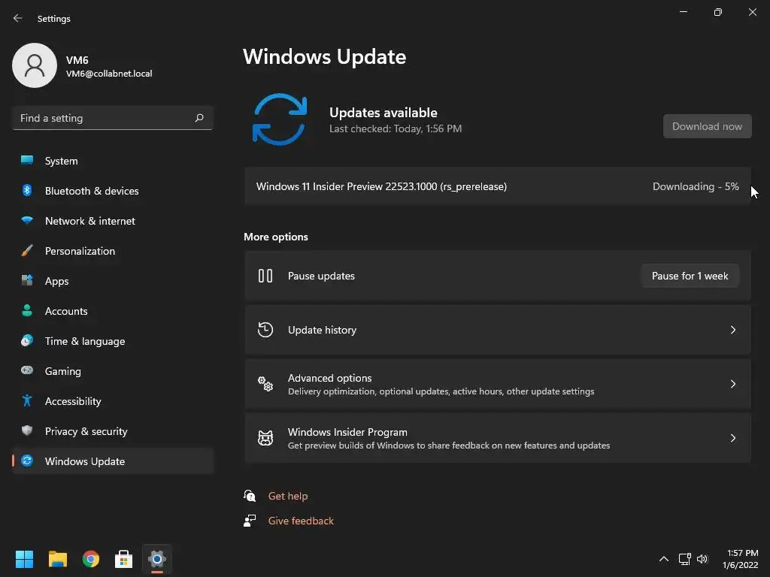Click the volume speaker icon in tray
Image resolution: width=770 pixels, height=577 pixels.
point(702,559)
